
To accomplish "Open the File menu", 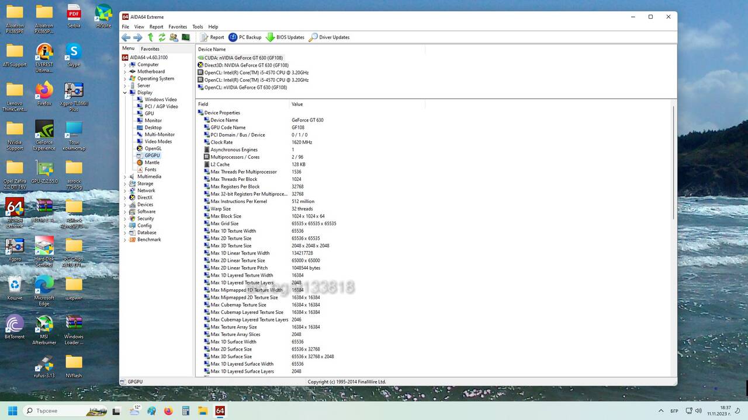I will [126, 27].
